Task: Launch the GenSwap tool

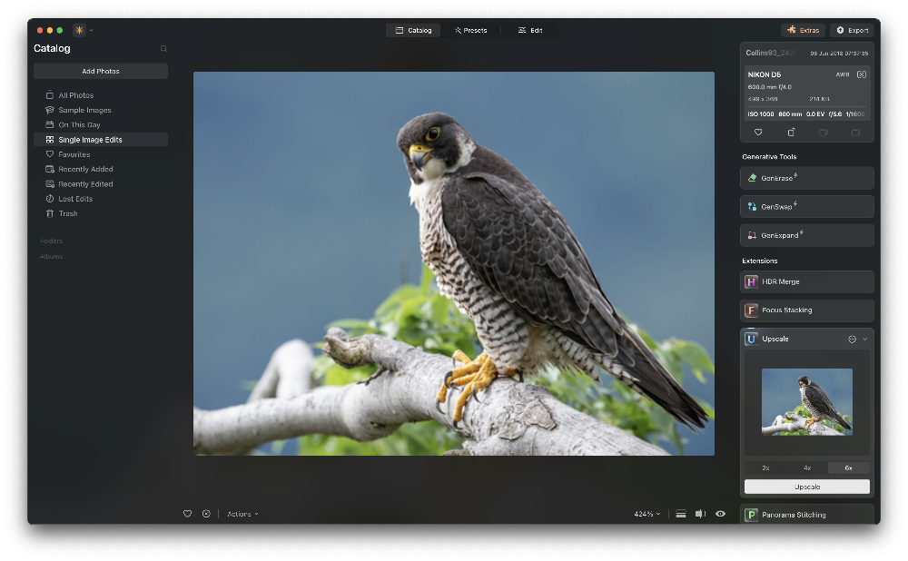Action: (x=806, y=207)
